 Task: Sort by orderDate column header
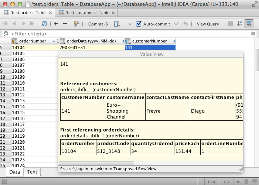92,41
